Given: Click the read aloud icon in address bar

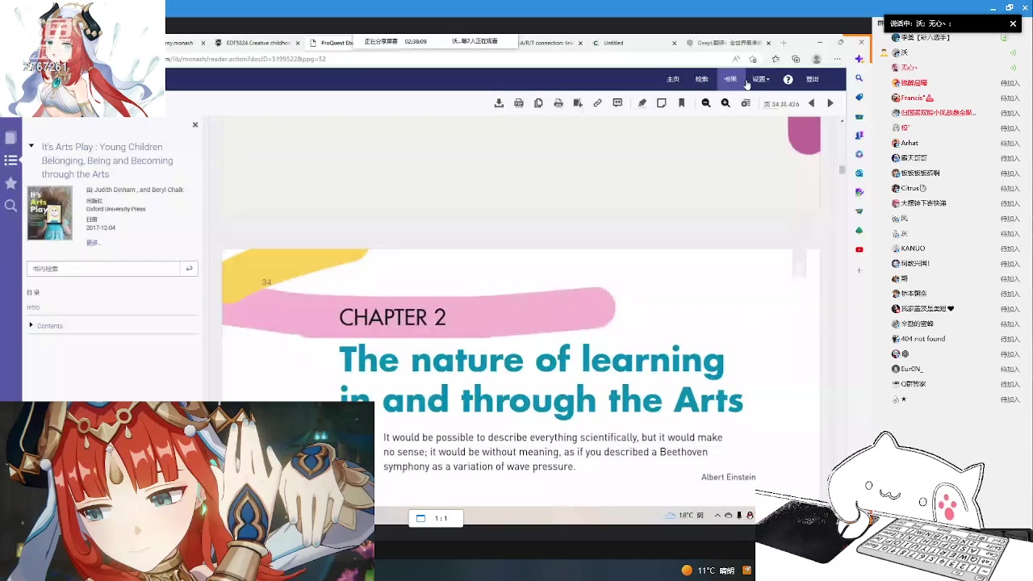Looking at the screenshot, I should pyautogui.click(x=736, y=59).
